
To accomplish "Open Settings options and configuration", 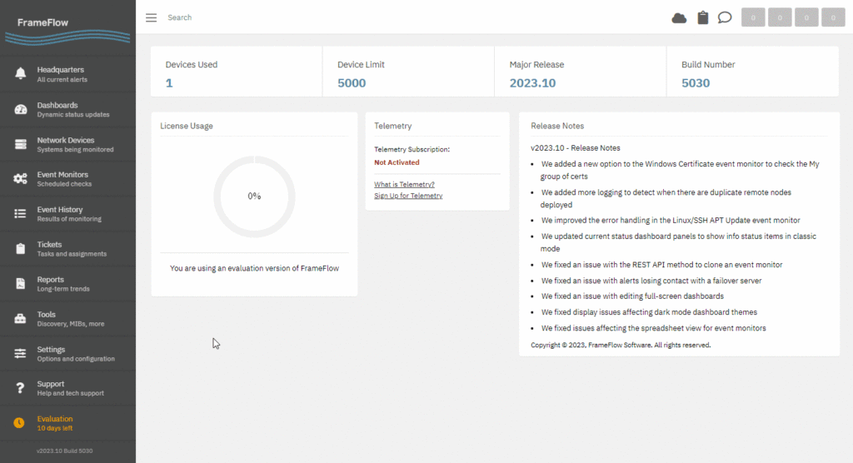I will [68, 354].
